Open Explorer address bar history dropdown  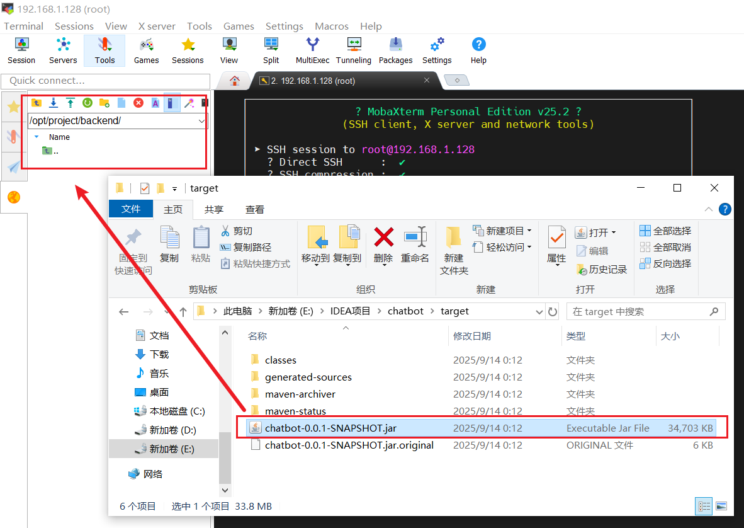(x=539, y=311)
